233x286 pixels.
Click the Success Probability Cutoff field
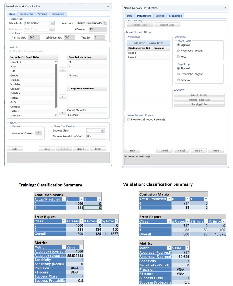95,136
